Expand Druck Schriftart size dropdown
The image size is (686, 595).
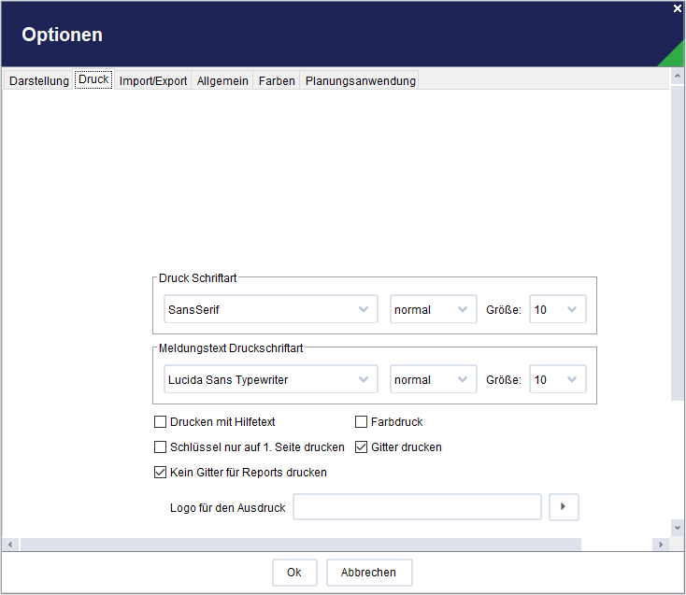[557, 309]
